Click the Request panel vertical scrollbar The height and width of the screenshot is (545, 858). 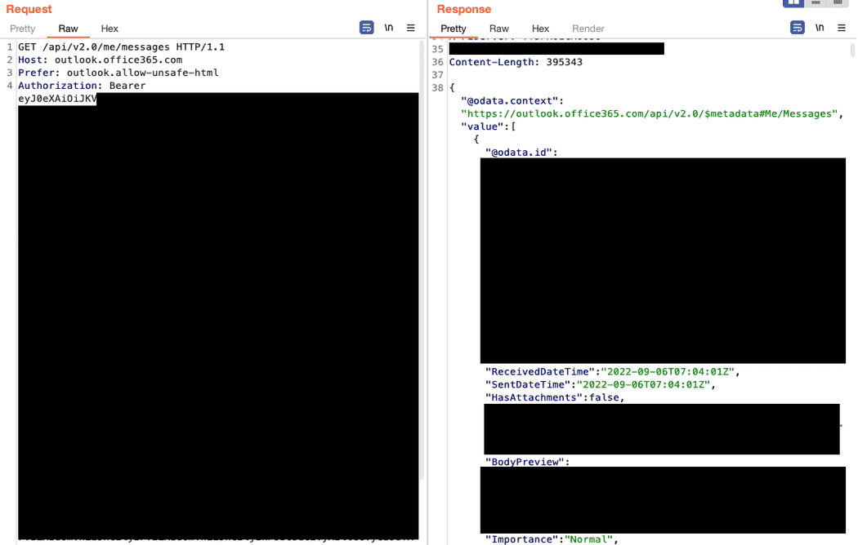422,259
